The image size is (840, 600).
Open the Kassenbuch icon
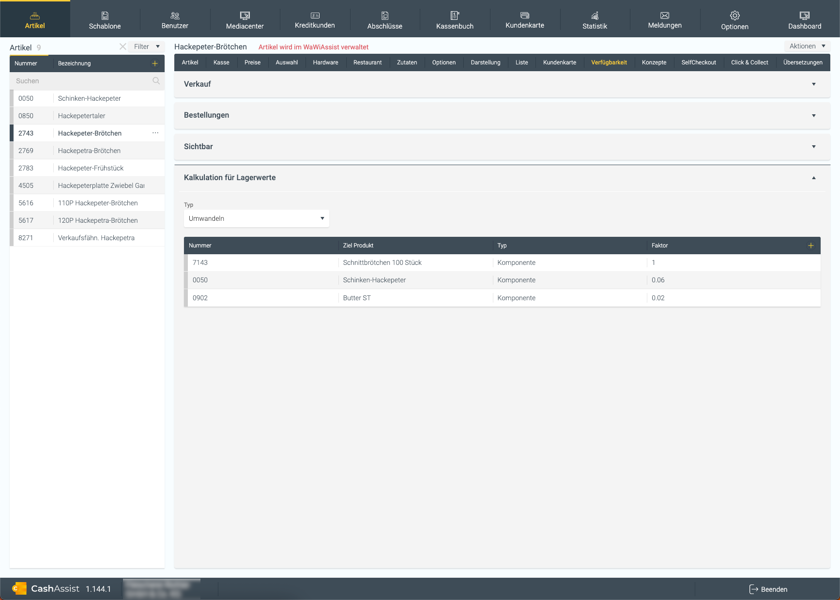tap(455, 15)
